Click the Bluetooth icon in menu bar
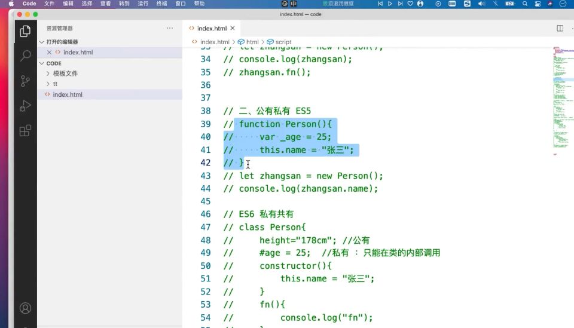The image size is (574, 328). click(x=495, y=4)
